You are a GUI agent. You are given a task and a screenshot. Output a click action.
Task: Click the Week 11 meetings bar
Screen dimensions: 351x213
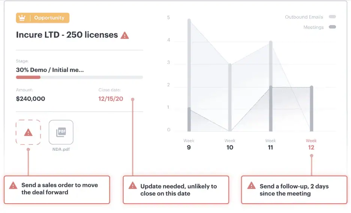[271, 108]
